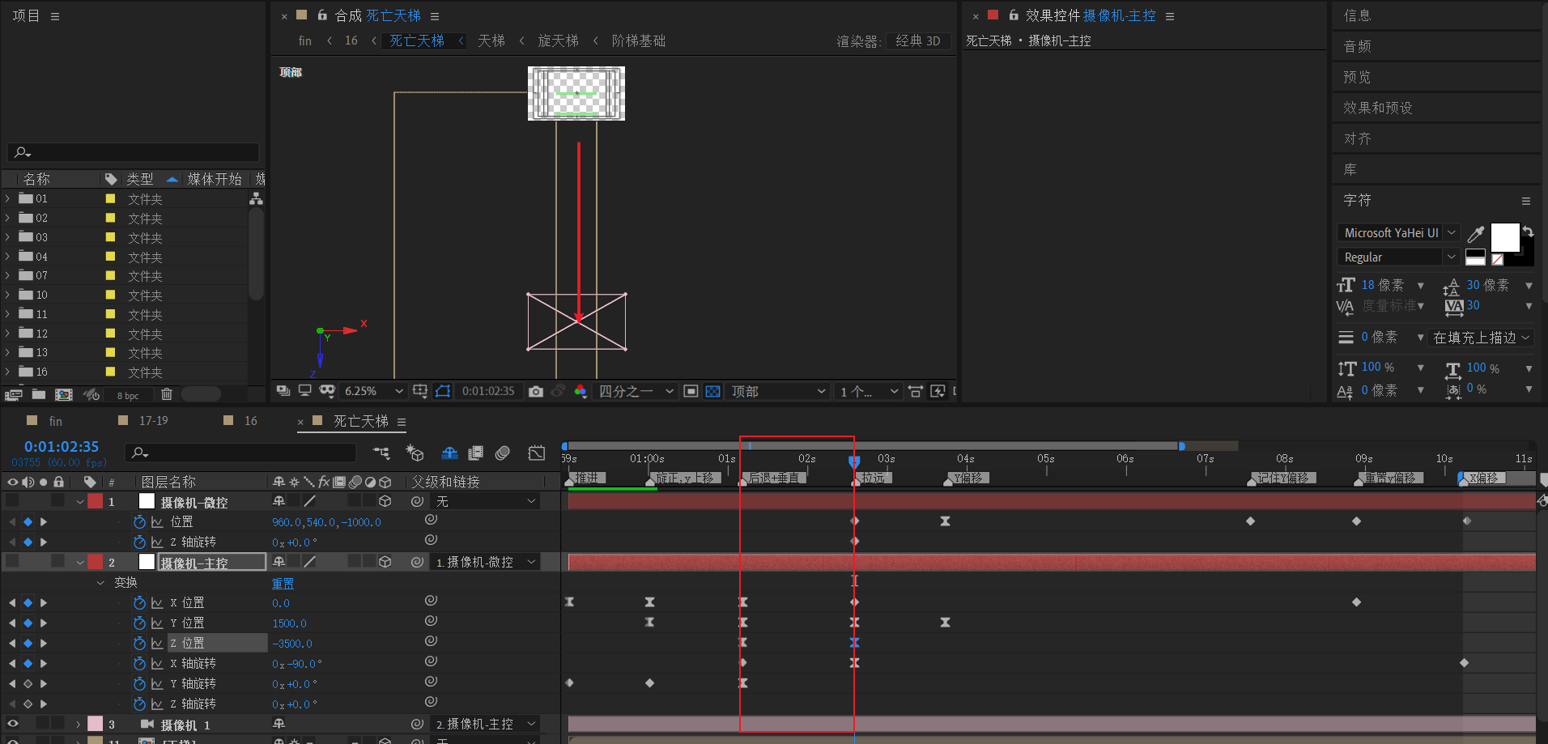Toggle the composition lock icon in viewer tab
This screenshot has height=744, width=1548.
coord(322,15)
